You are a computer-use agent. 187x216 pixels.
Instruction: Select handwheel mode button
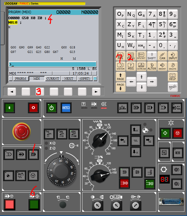(33, 175)
